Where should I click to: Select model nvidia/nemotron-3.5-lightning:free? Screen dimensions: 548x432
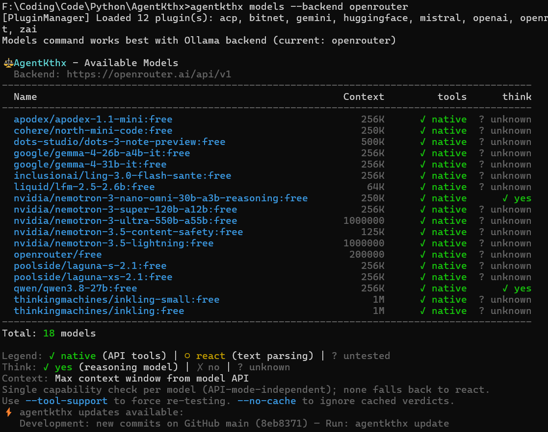pos(114,243)
